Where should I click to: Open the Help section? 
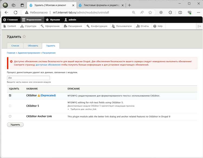coord(158,26)
